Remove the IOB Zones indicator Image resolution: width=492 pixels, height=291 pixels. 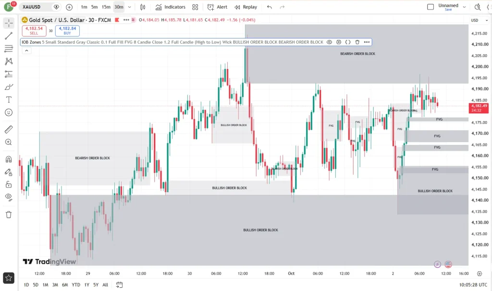(357, 42)
